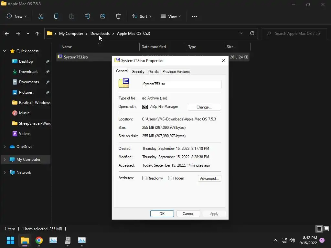Viewport: 331px width, 248px height.
Task: Open the recent locations dropdown arrow
Action: (28, 34)
